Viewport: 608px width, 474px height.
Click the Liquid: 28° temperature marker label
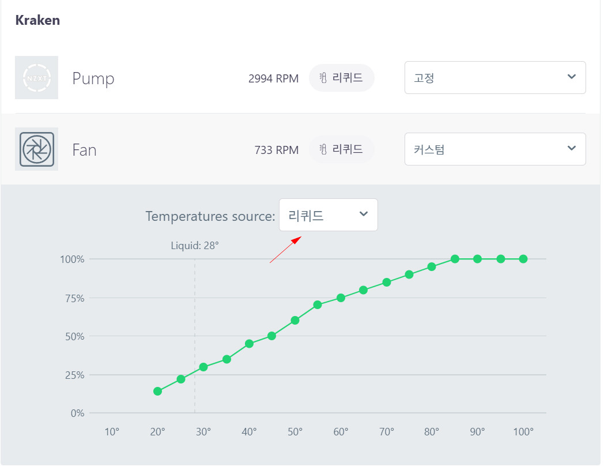click(195, 246)
